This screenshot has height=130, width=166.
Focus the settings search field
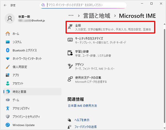[83, 5]
